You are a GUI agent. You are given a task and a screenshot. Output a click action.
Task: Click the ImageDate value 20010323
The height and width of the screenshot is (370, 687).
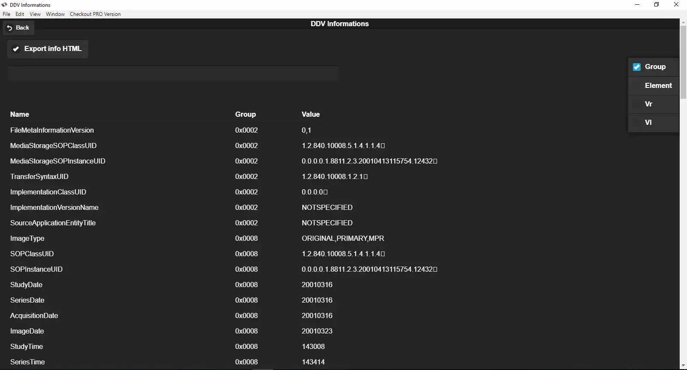tap(317, 331)
